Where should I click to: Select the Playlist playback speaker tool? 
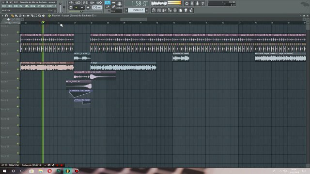pyautogui.click(x=44, y=15)
